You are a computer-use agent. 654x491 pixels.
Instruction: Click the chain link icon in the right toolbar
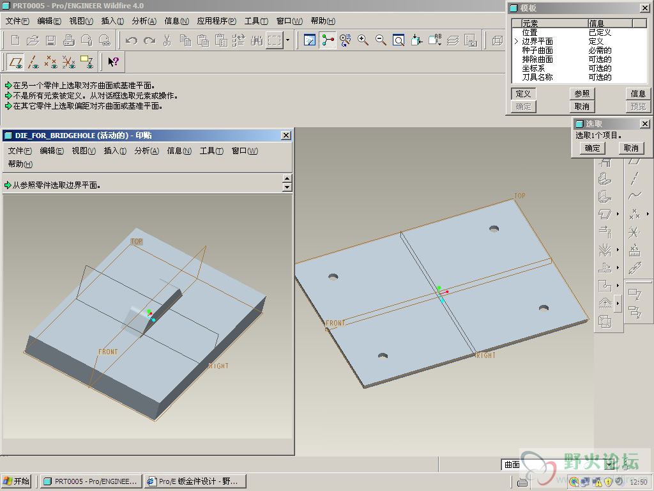click(x=634, y=268)
